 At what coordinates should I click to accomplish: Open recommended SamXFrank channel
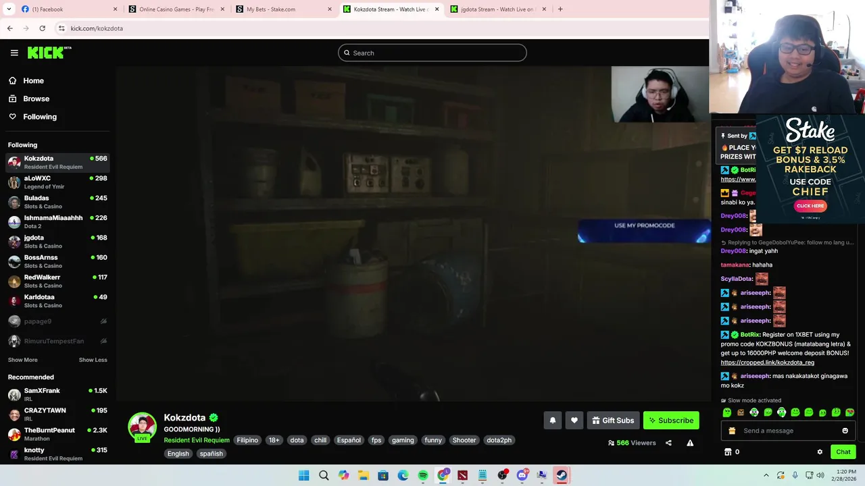pos(57,394)
